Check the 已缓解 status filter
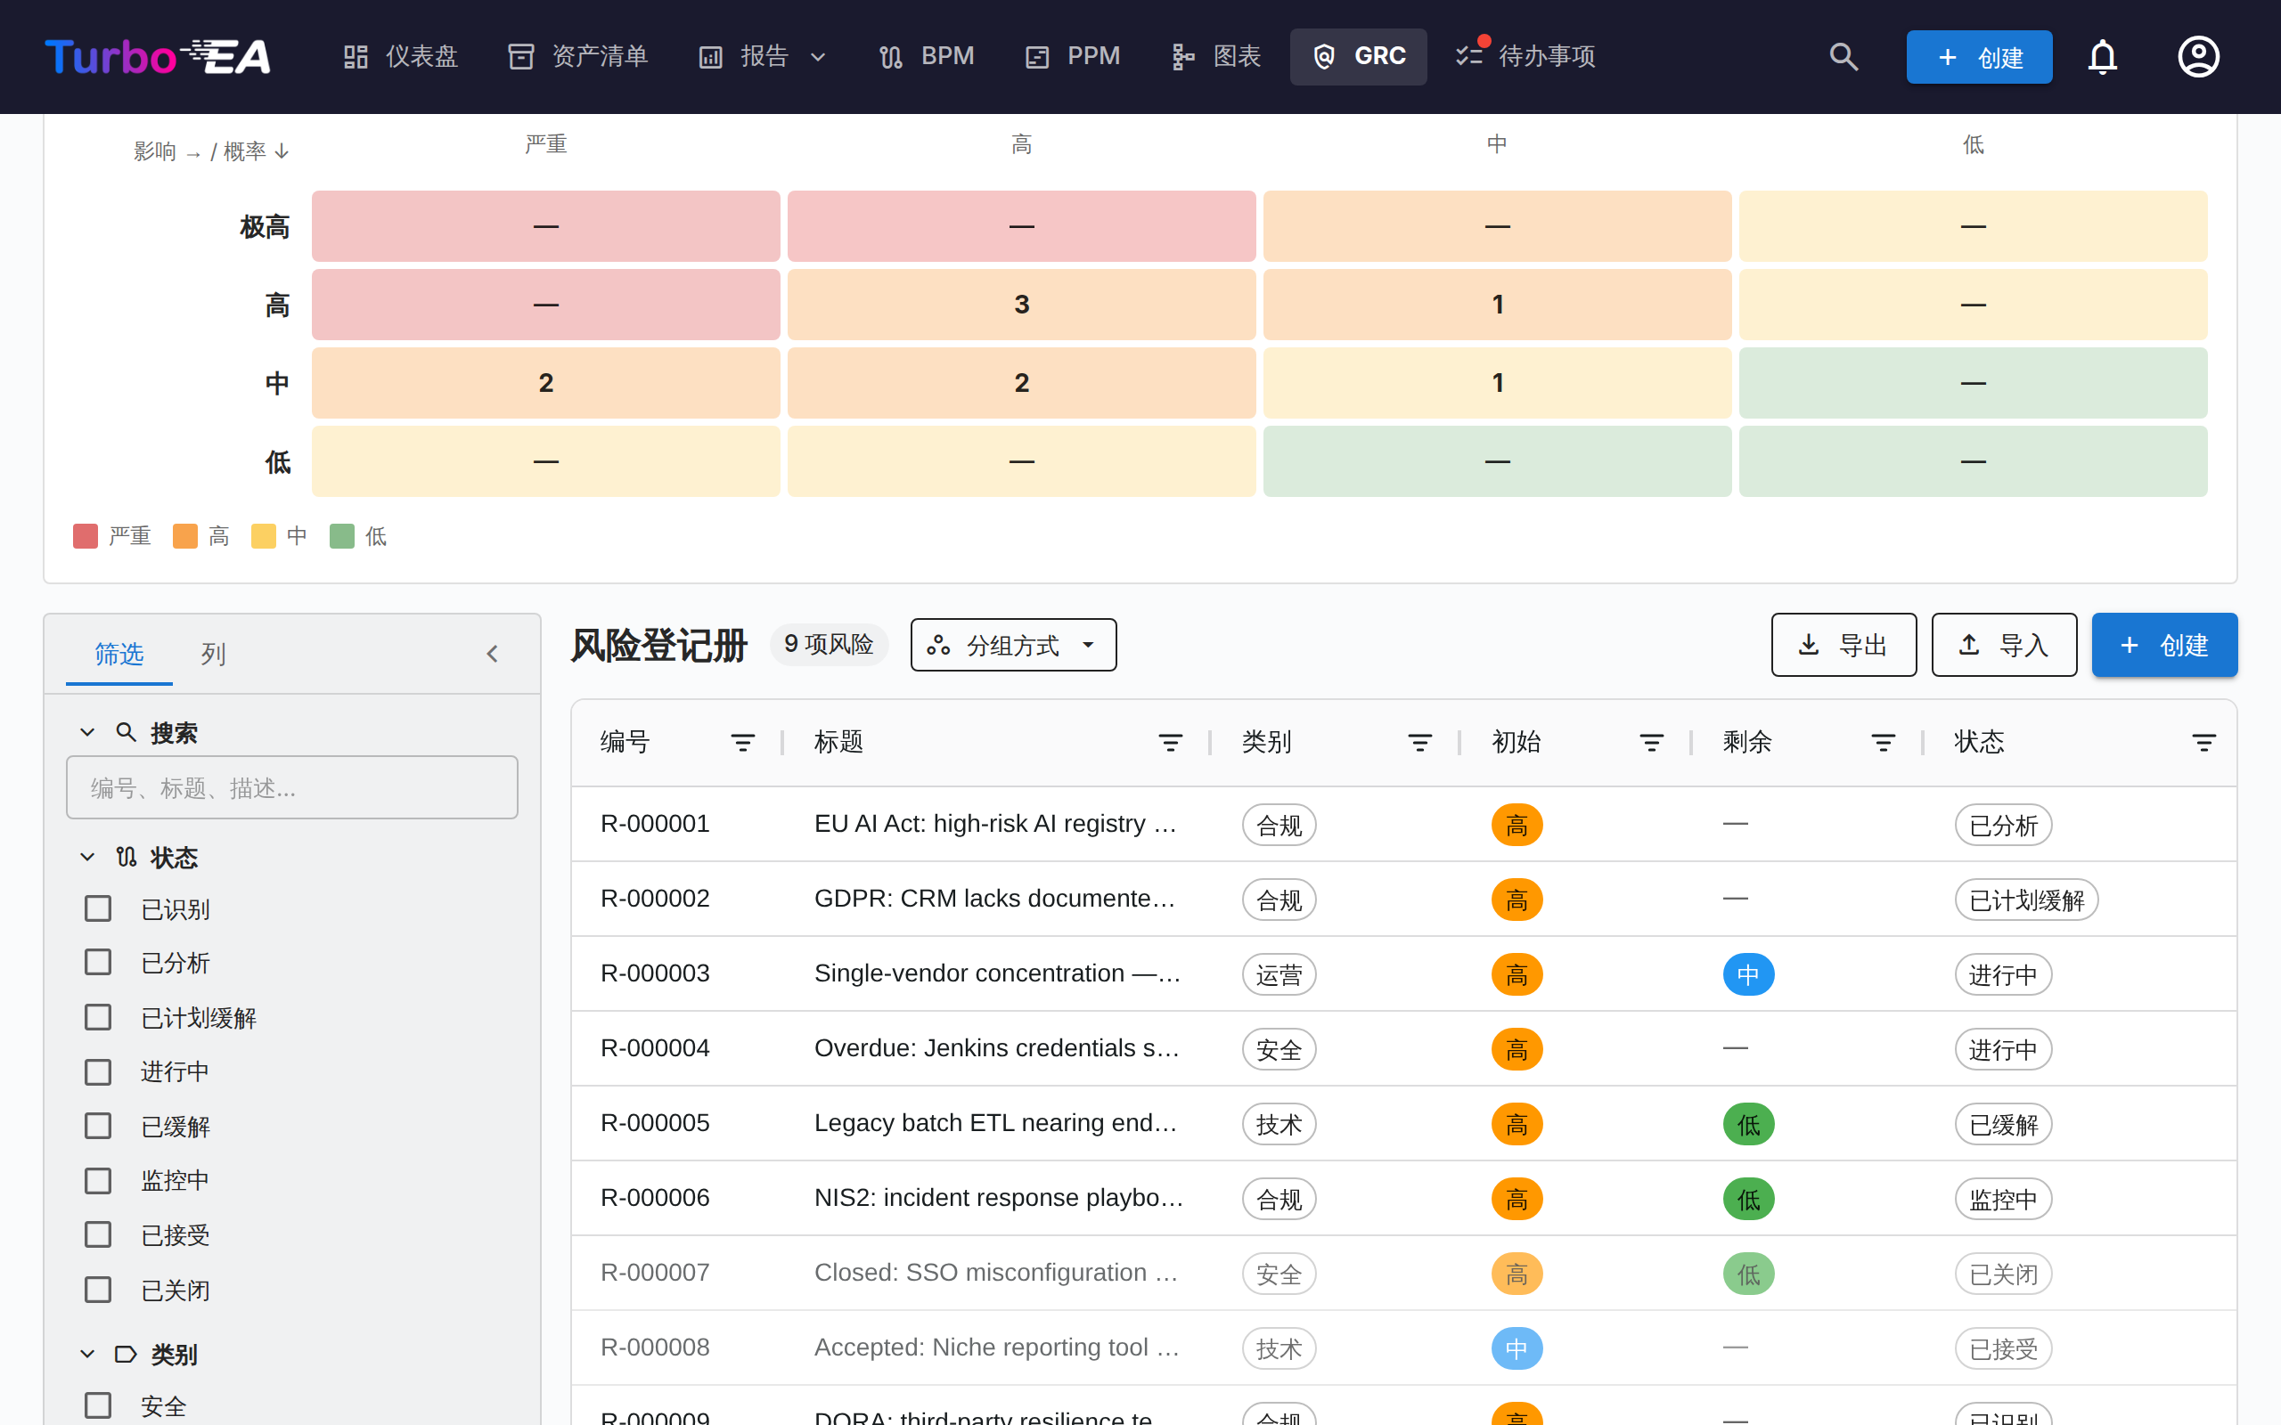This screenshot has height=1425, width=2281. pyautogui.click(x=98, y=1125)
